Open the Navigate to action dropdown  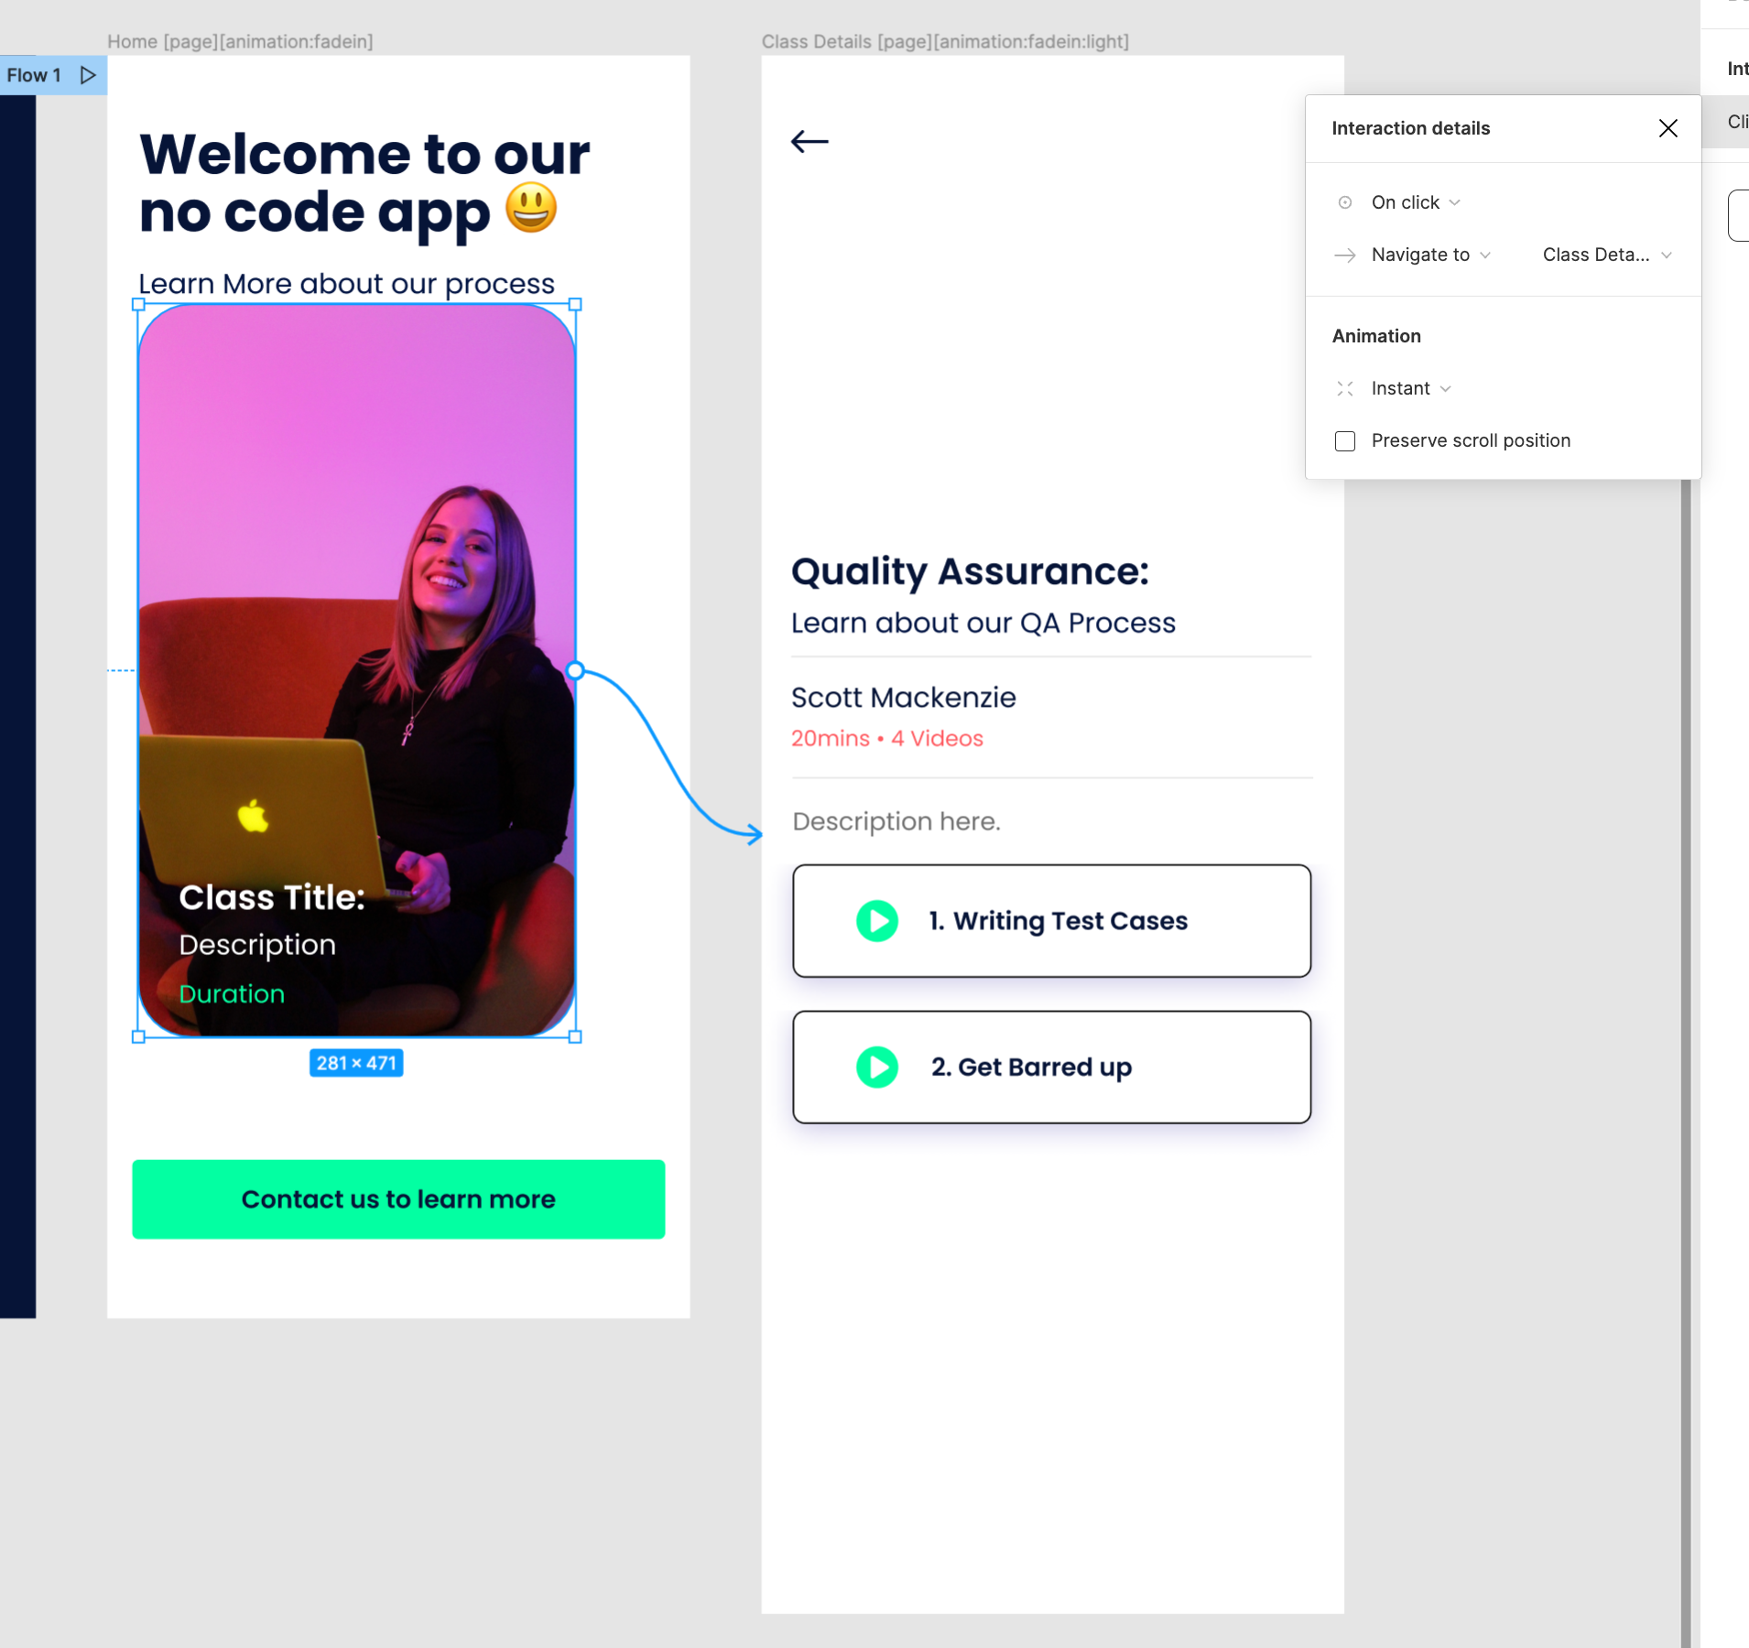click(1431, 255)
